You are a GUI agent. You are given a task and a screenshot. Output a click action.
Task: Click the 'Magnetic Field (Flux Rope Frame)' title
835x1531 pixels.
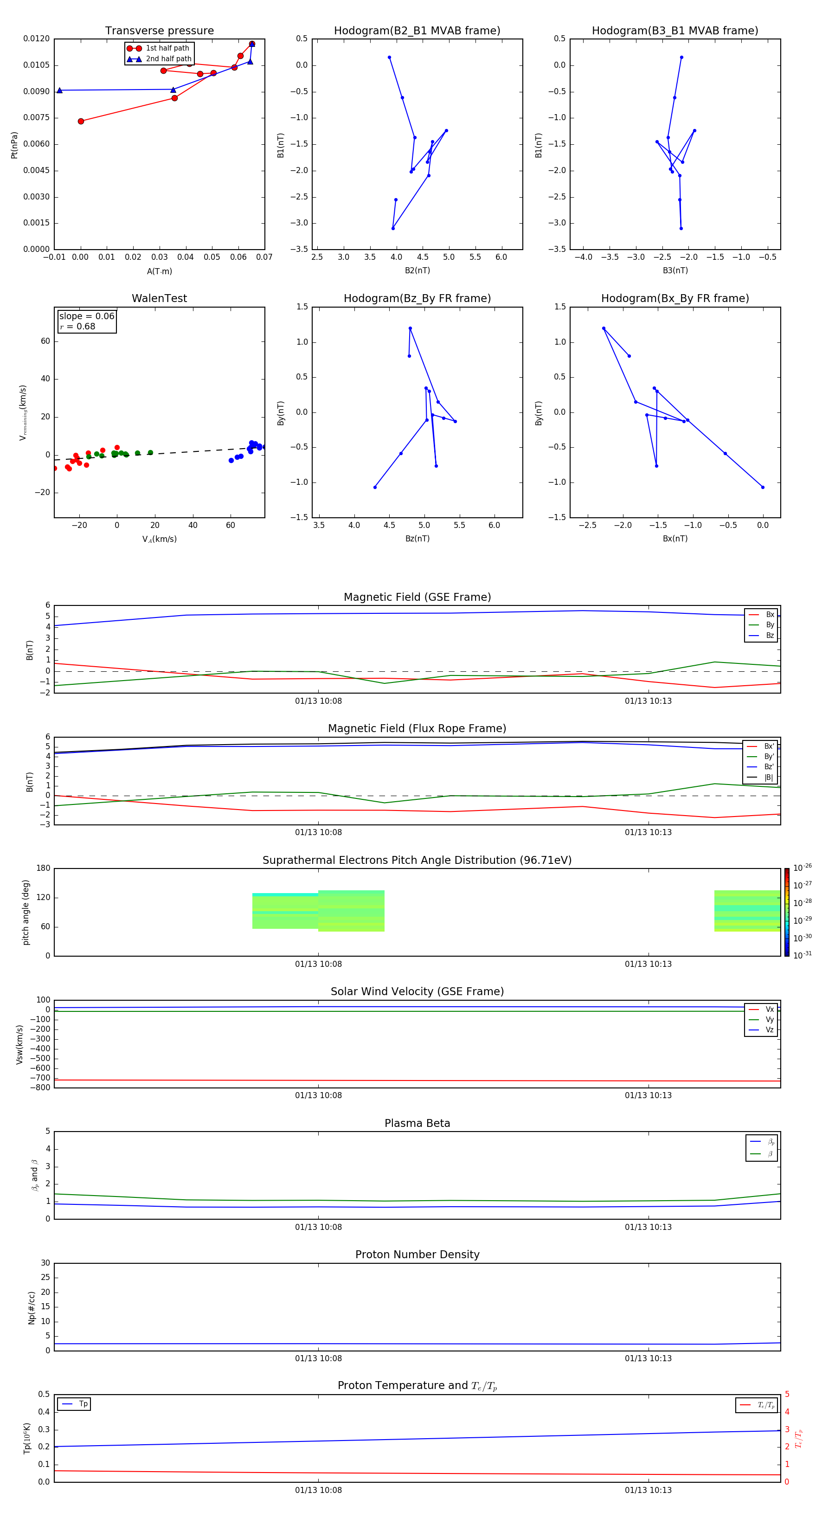pos(417,729)
